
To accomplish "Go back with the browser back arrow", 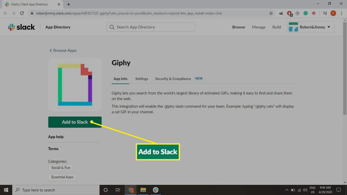I will click(x=6, y=13).
